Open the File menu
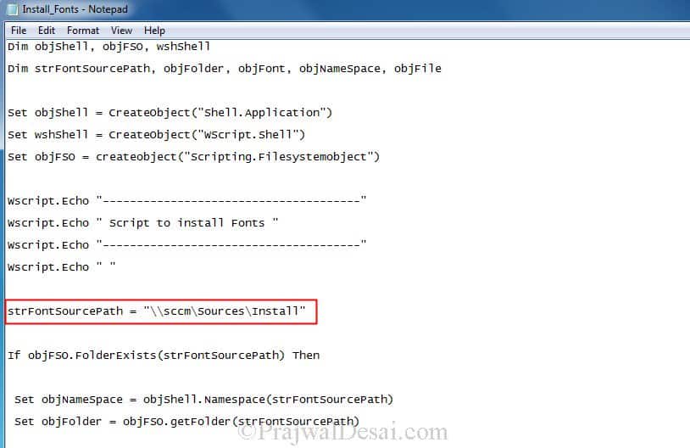Viewport: 690px width, 448px height. pos(19,31)
